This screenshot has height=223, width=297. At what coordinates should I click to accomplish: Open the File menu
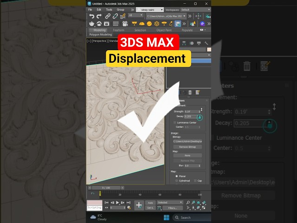click(90, 10)
